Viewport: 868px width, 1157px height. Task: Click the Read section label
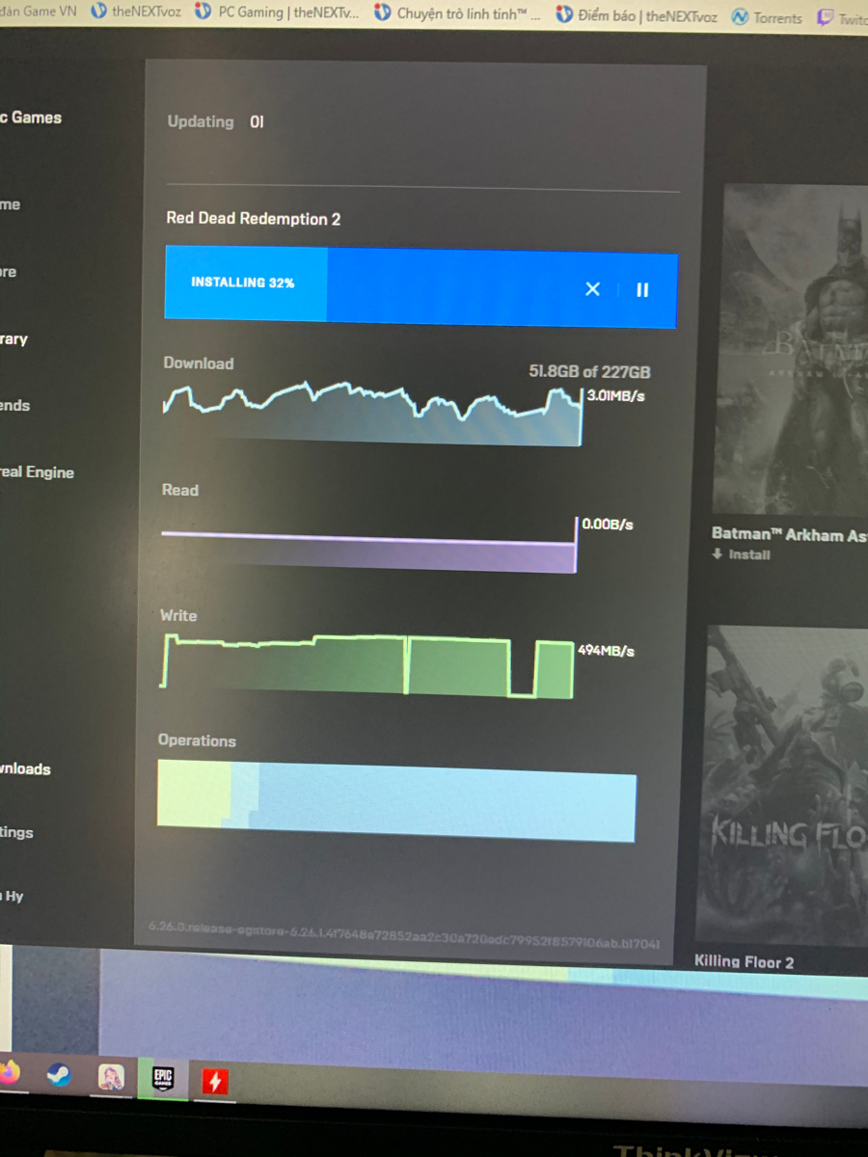coord(180,490)
